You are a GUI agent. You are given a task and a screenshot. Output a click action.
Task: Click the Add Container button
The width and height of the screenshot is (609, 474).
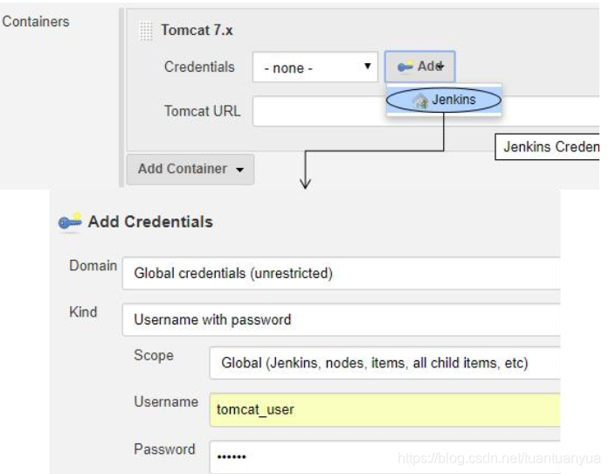pyautogui.click(x=190, y=169)
